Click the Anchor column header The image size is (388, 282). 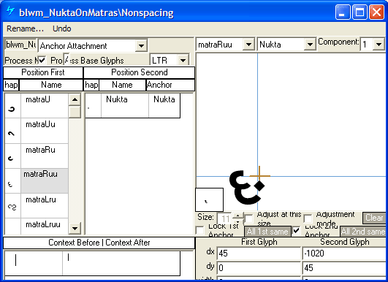170,85
